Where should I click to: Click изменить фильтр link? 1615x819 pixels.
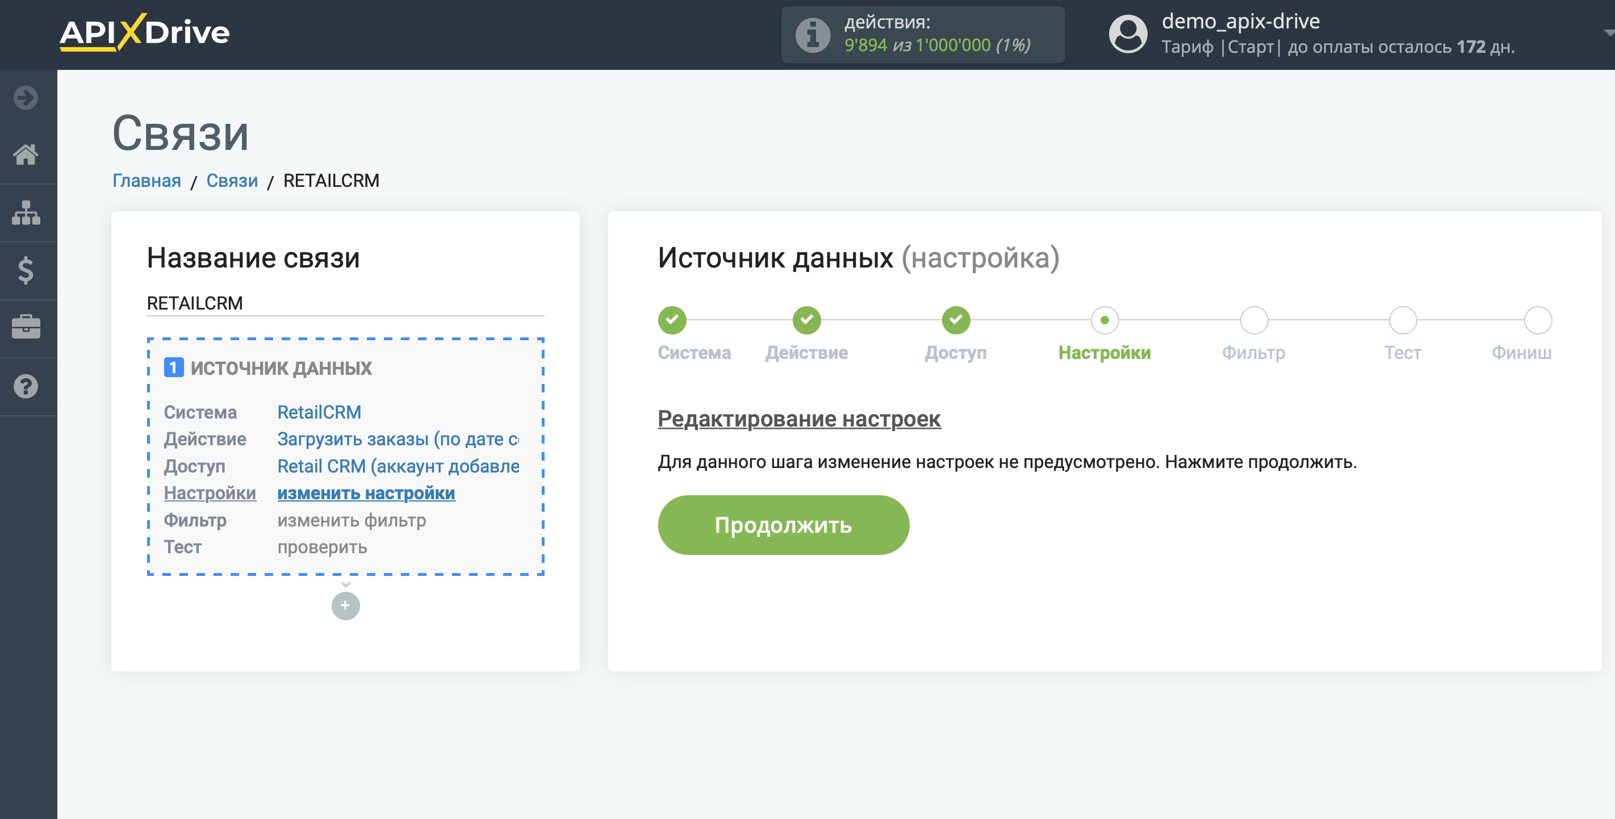(x=352, y=520)
